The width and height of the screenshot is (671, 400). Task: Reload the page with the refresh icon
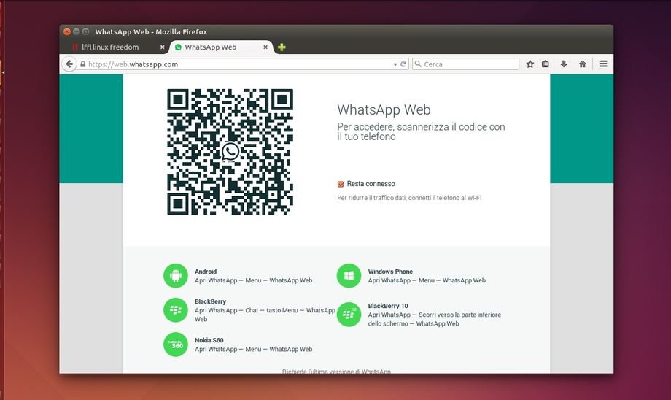tap(403, 64)
